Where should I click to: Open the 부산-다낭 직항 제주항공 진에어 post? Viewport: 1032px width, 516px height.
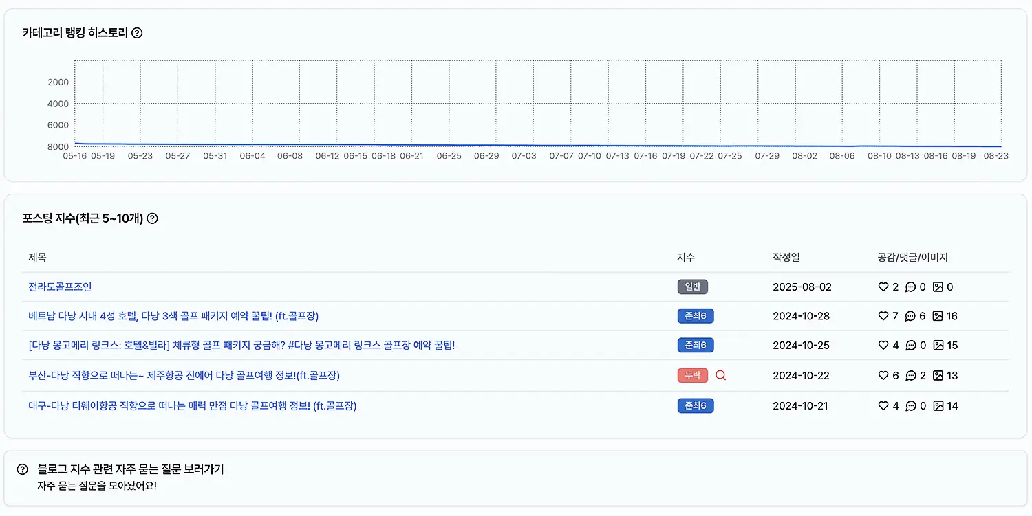(x=184, y=376)
